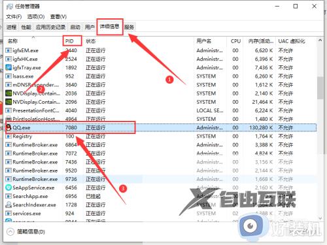
Task: Sort by the UAC 虚拟化 column header
Action: [x=296, y=41]
